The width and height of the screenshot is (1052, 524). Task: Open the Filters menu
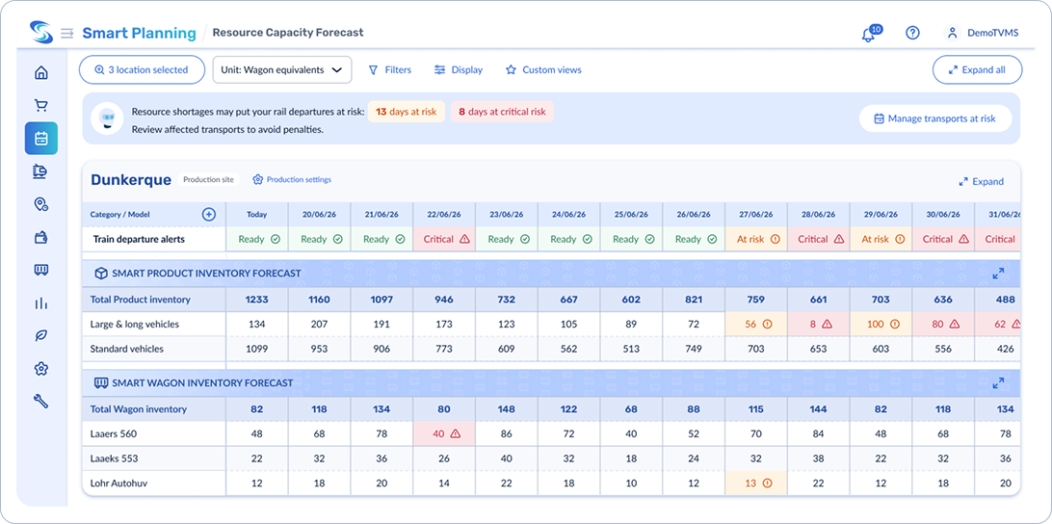(x=390, y=69)
